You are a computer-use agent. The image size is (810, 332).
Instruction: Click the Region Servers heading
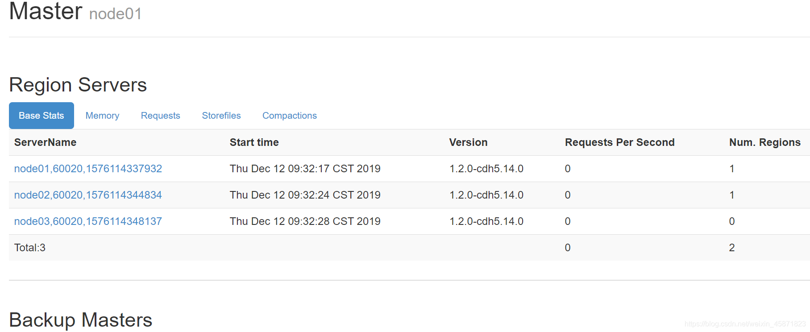pyautogui.click(x=78, y=85)
